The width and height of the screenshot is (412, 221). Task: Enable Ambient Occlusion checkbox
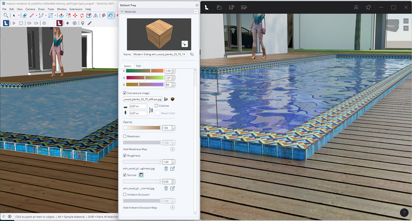click(125, 194)
